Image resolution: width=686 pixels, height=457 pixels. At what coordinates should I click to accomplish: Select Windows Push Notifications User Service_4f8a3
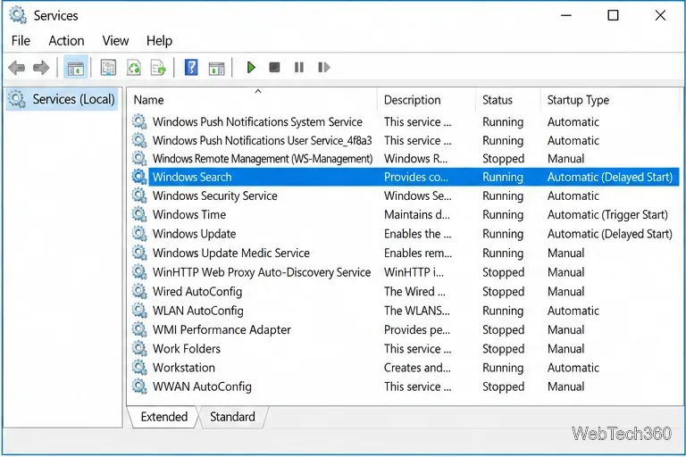pyautogui.click(x=262, y=140)
